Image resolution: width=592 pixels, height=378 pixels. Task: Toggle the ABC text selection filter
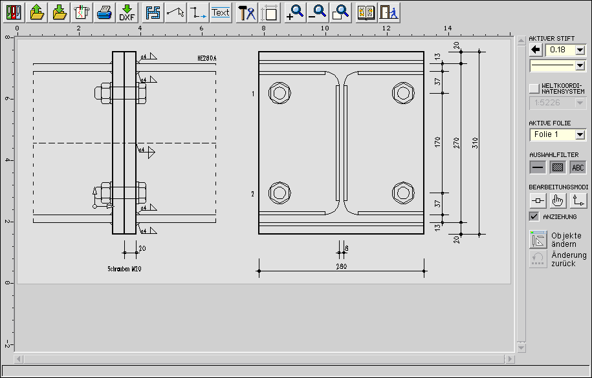coord(578,167)
